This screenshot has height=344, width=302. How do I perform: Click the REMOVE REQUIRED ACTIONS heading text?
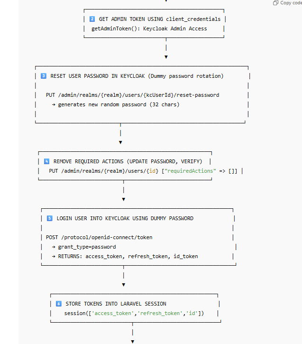pyautogui.click(x=128, y=161)
